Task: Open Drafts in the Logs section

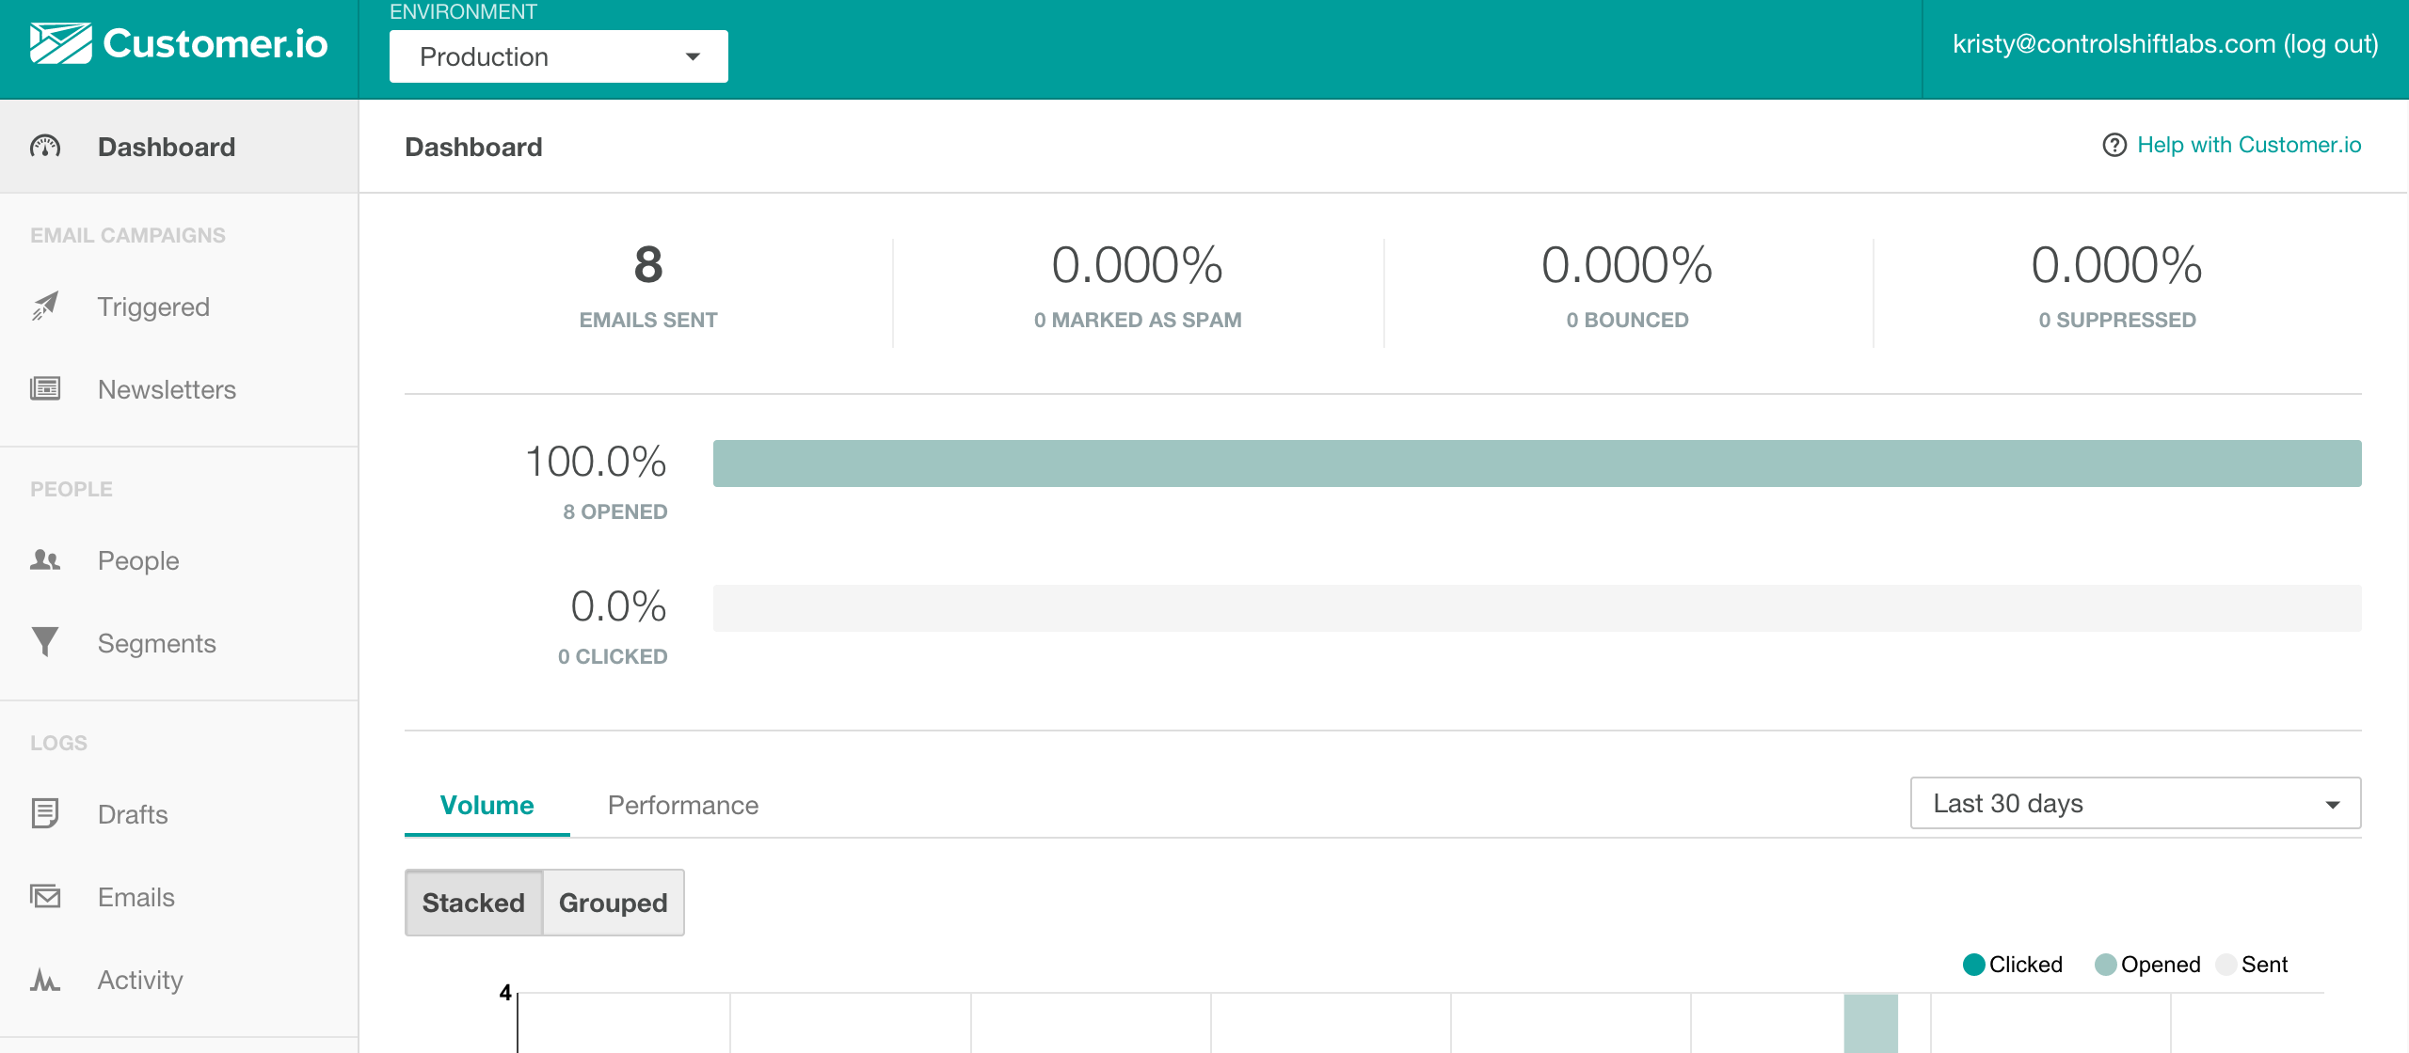Action: (x=179, y=814)
